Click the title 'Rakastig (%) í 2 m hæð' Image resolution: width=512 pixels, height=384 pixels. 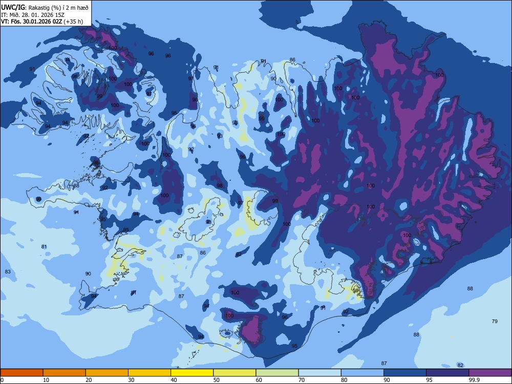click(58, 8)
